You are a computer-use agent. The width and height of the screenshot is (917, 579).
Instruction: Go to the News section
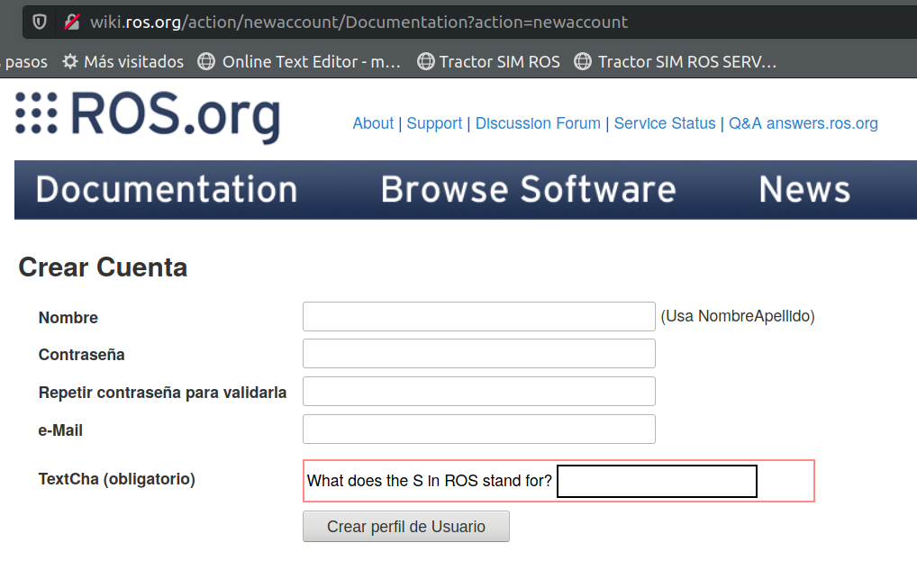pyautogui.click(x=804, y=189)
